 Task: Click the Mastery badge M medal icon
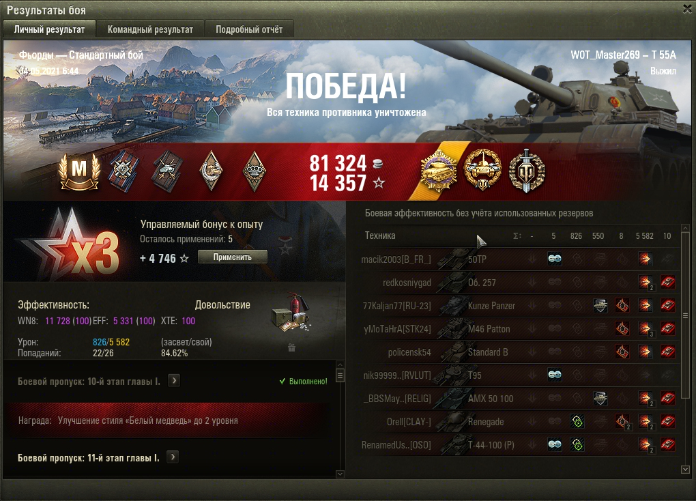tap(79, 172)
